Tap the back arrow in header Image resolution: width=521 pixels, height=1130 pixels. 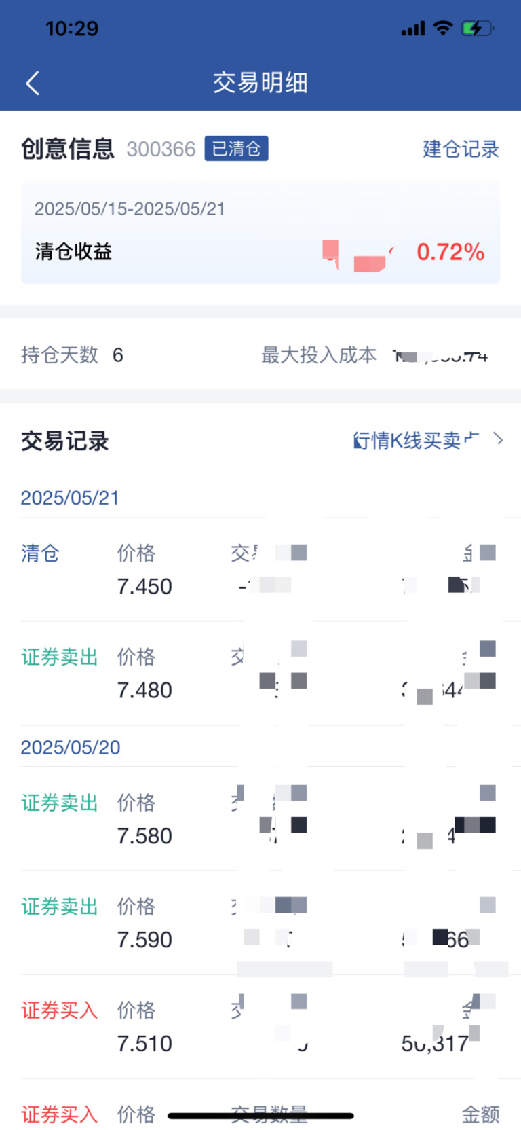click(33, 83)
